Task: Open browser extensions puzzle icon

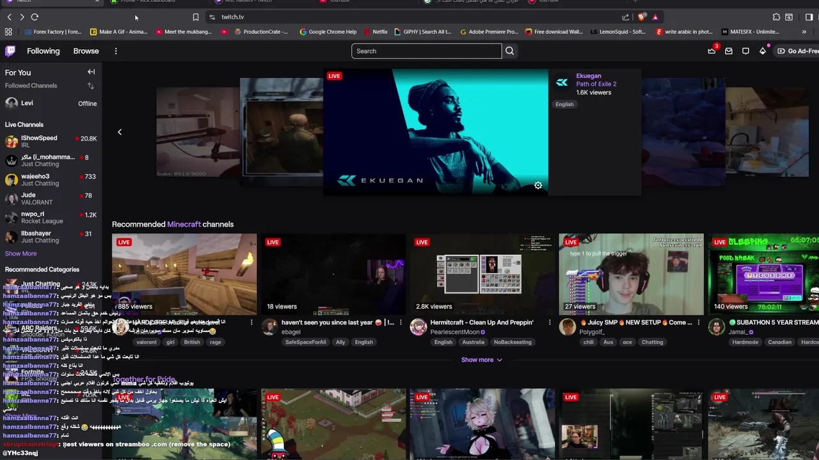Action: coord(776,17)
